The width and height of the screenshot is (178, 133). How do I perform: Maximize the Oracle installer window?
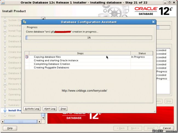pyautogui.click(x=170, y=2)
